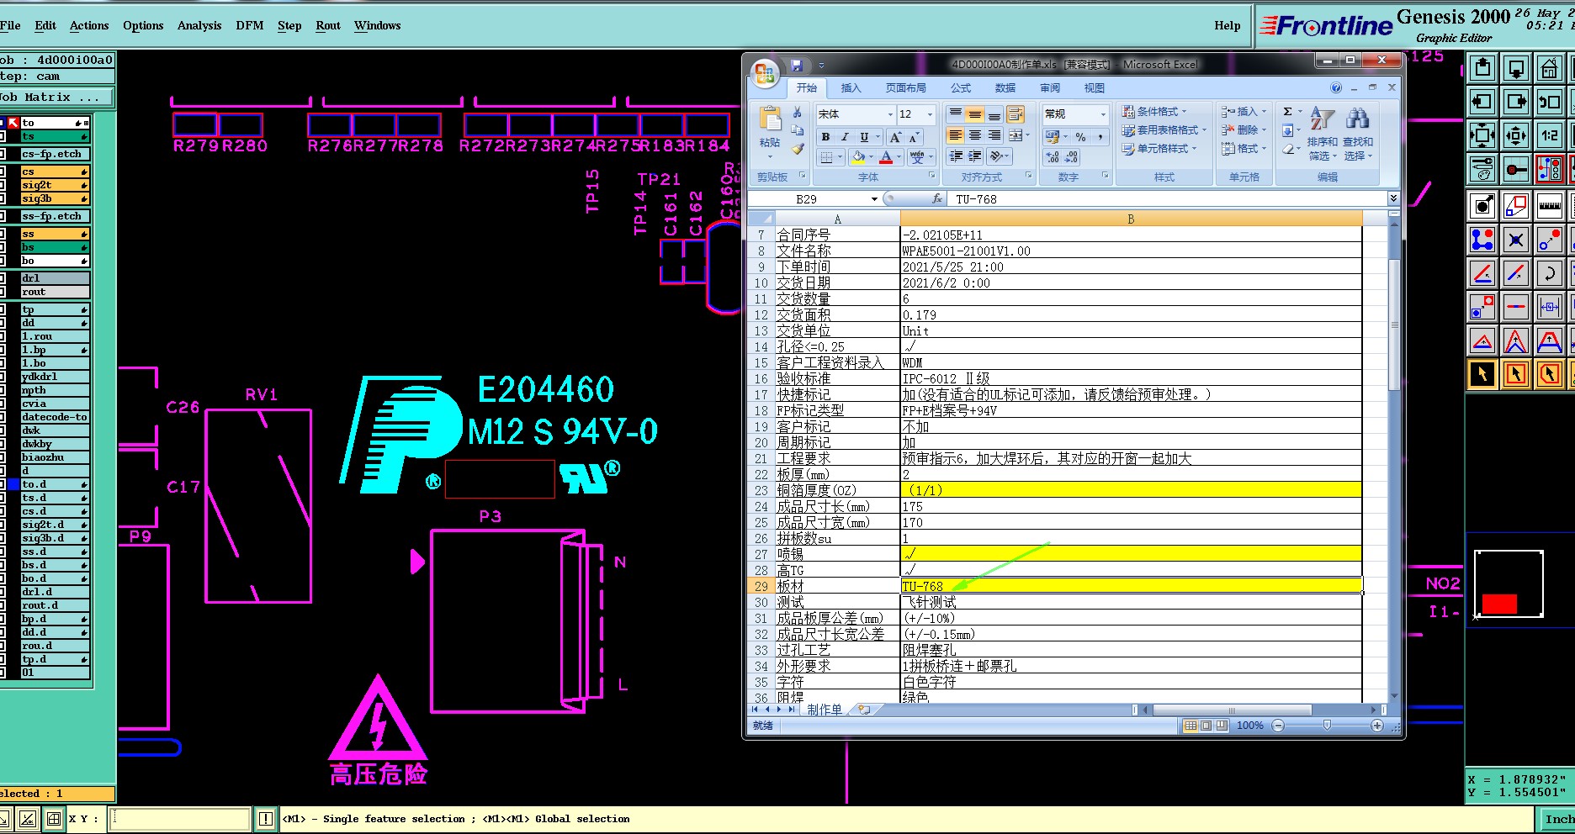Click the Increase Font Size icon
Image resolution: width=1575 pixels, height=834 pixels.
(x=896, y=137)
